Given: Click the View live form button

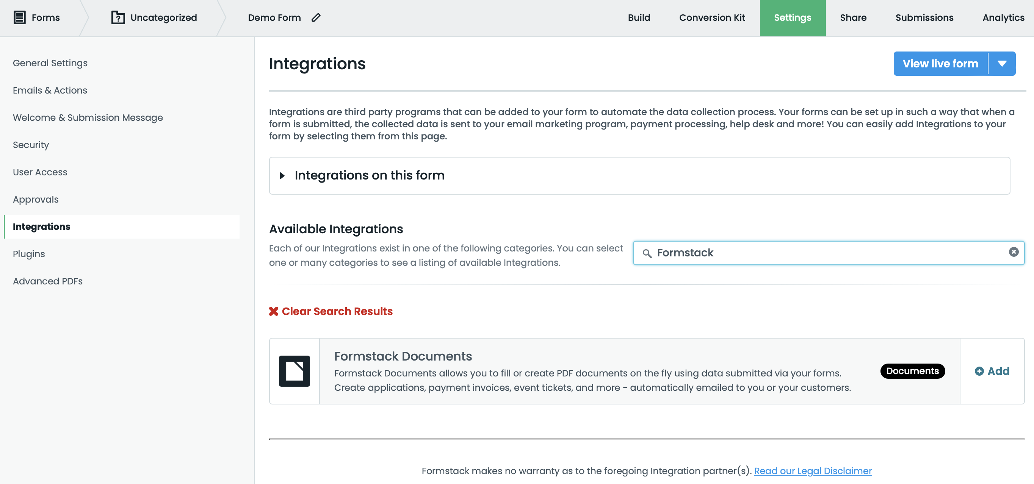Looking at the screenshot, I should pos(940,63).
